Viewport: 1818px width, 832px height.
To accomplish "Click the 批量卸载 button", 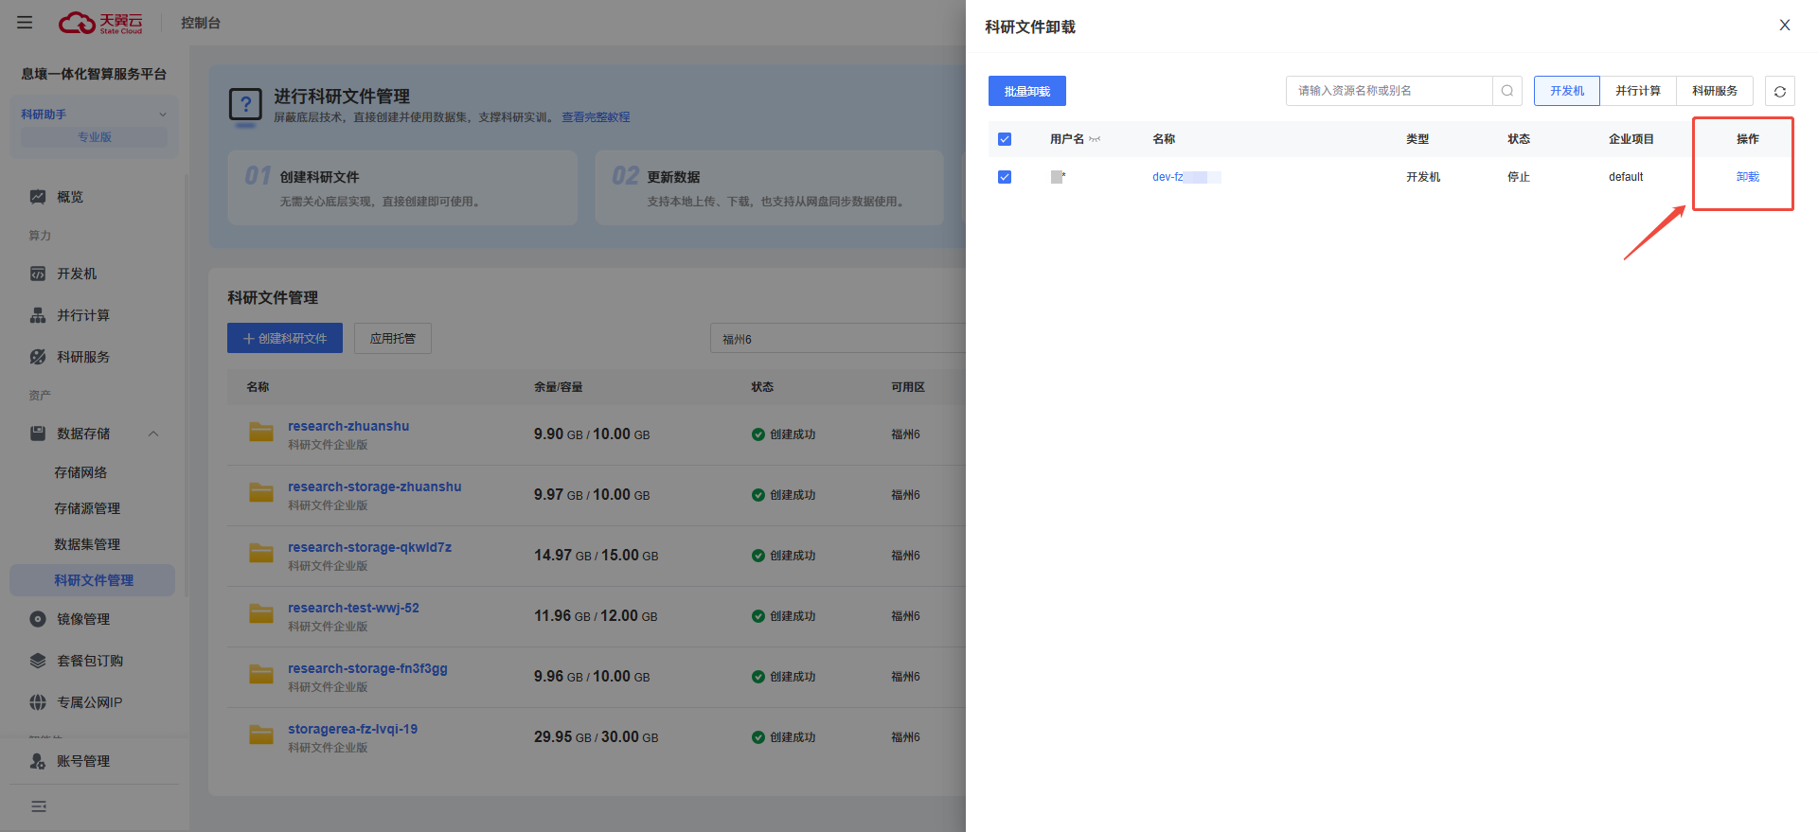I will pos(1026,91).
